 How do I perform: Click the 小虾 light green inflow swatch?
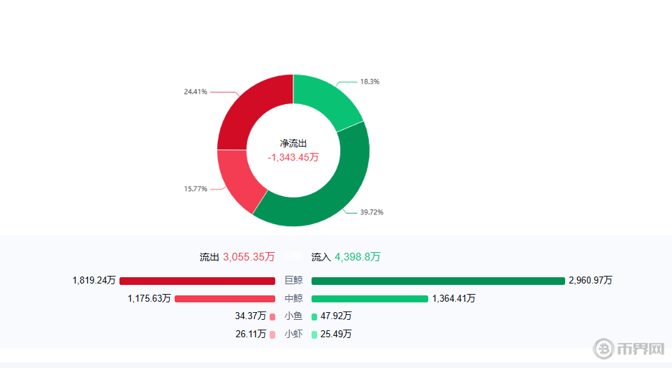point(314,334)
